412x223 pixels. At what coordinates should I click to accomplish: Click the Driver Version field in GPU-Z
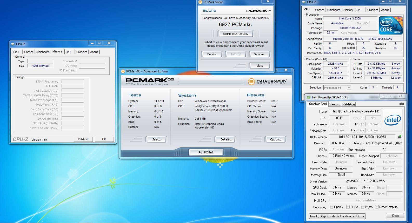[x=366, y=181]
